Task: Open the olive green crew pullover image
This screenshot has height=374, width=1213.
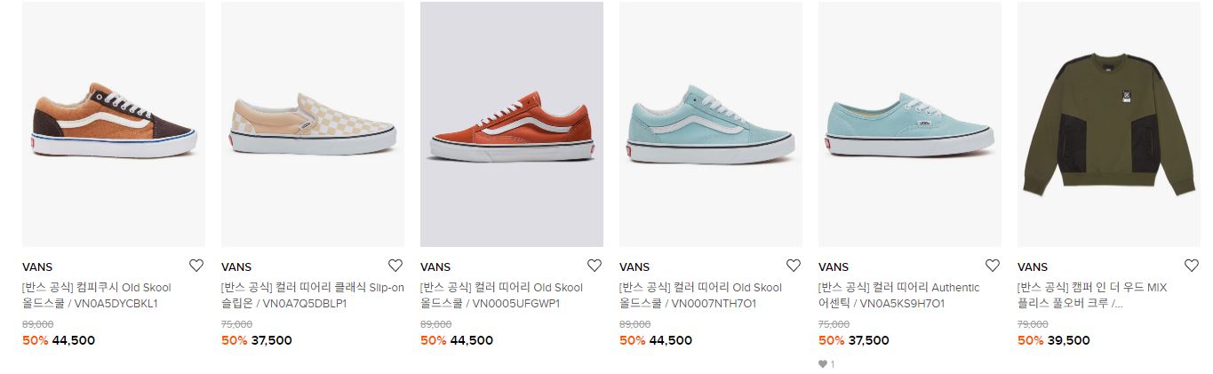Action: coord(1109,124)
